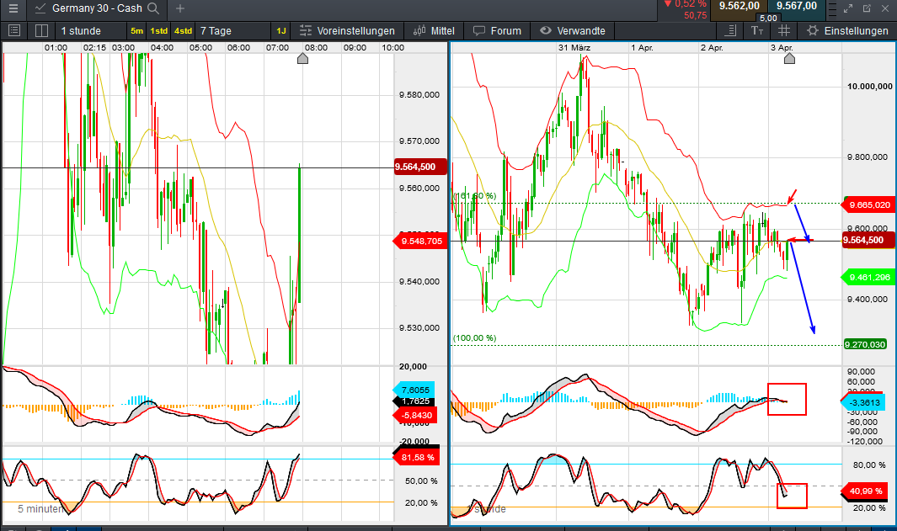The height and width of the screenshot is (531, 897).
Task: Select the 1J range shortcut
Action: (x=280, y=31)
